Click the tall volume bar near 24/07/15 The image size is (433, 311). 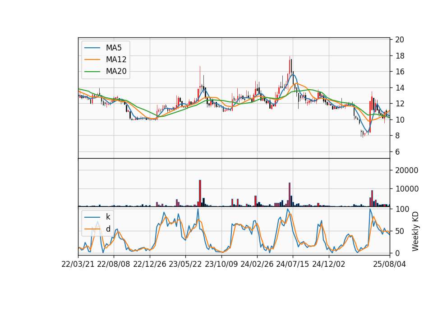pos(290,195)
